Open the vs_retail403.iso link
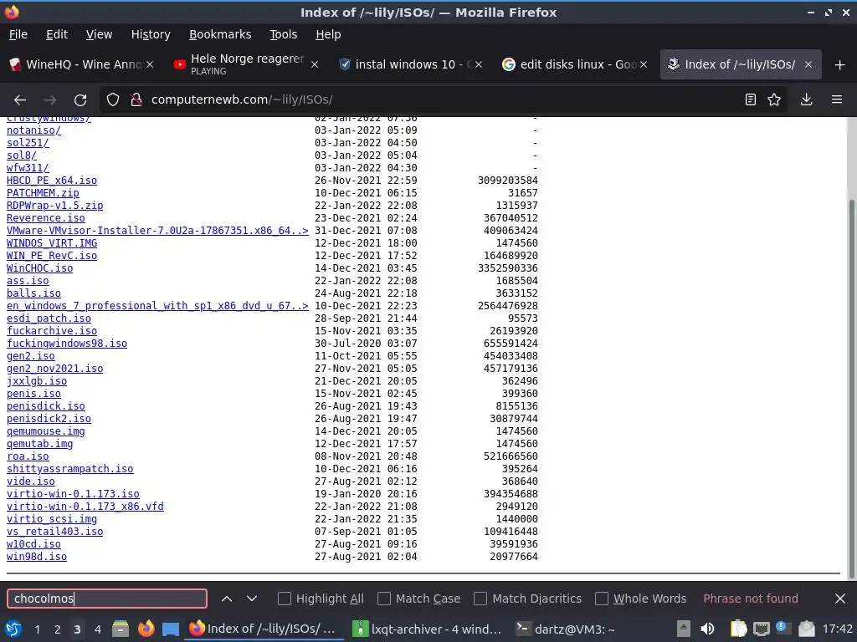The height and width of the screenshot is (642, 857). pyautogui.click(x=54, y=532)
